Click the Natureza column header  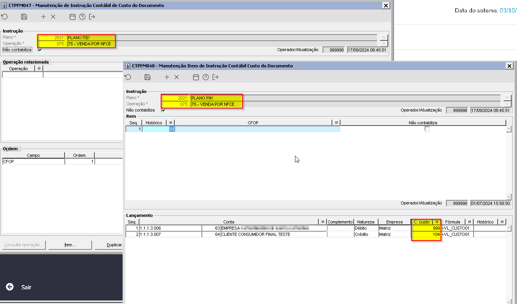pos(366,222)
